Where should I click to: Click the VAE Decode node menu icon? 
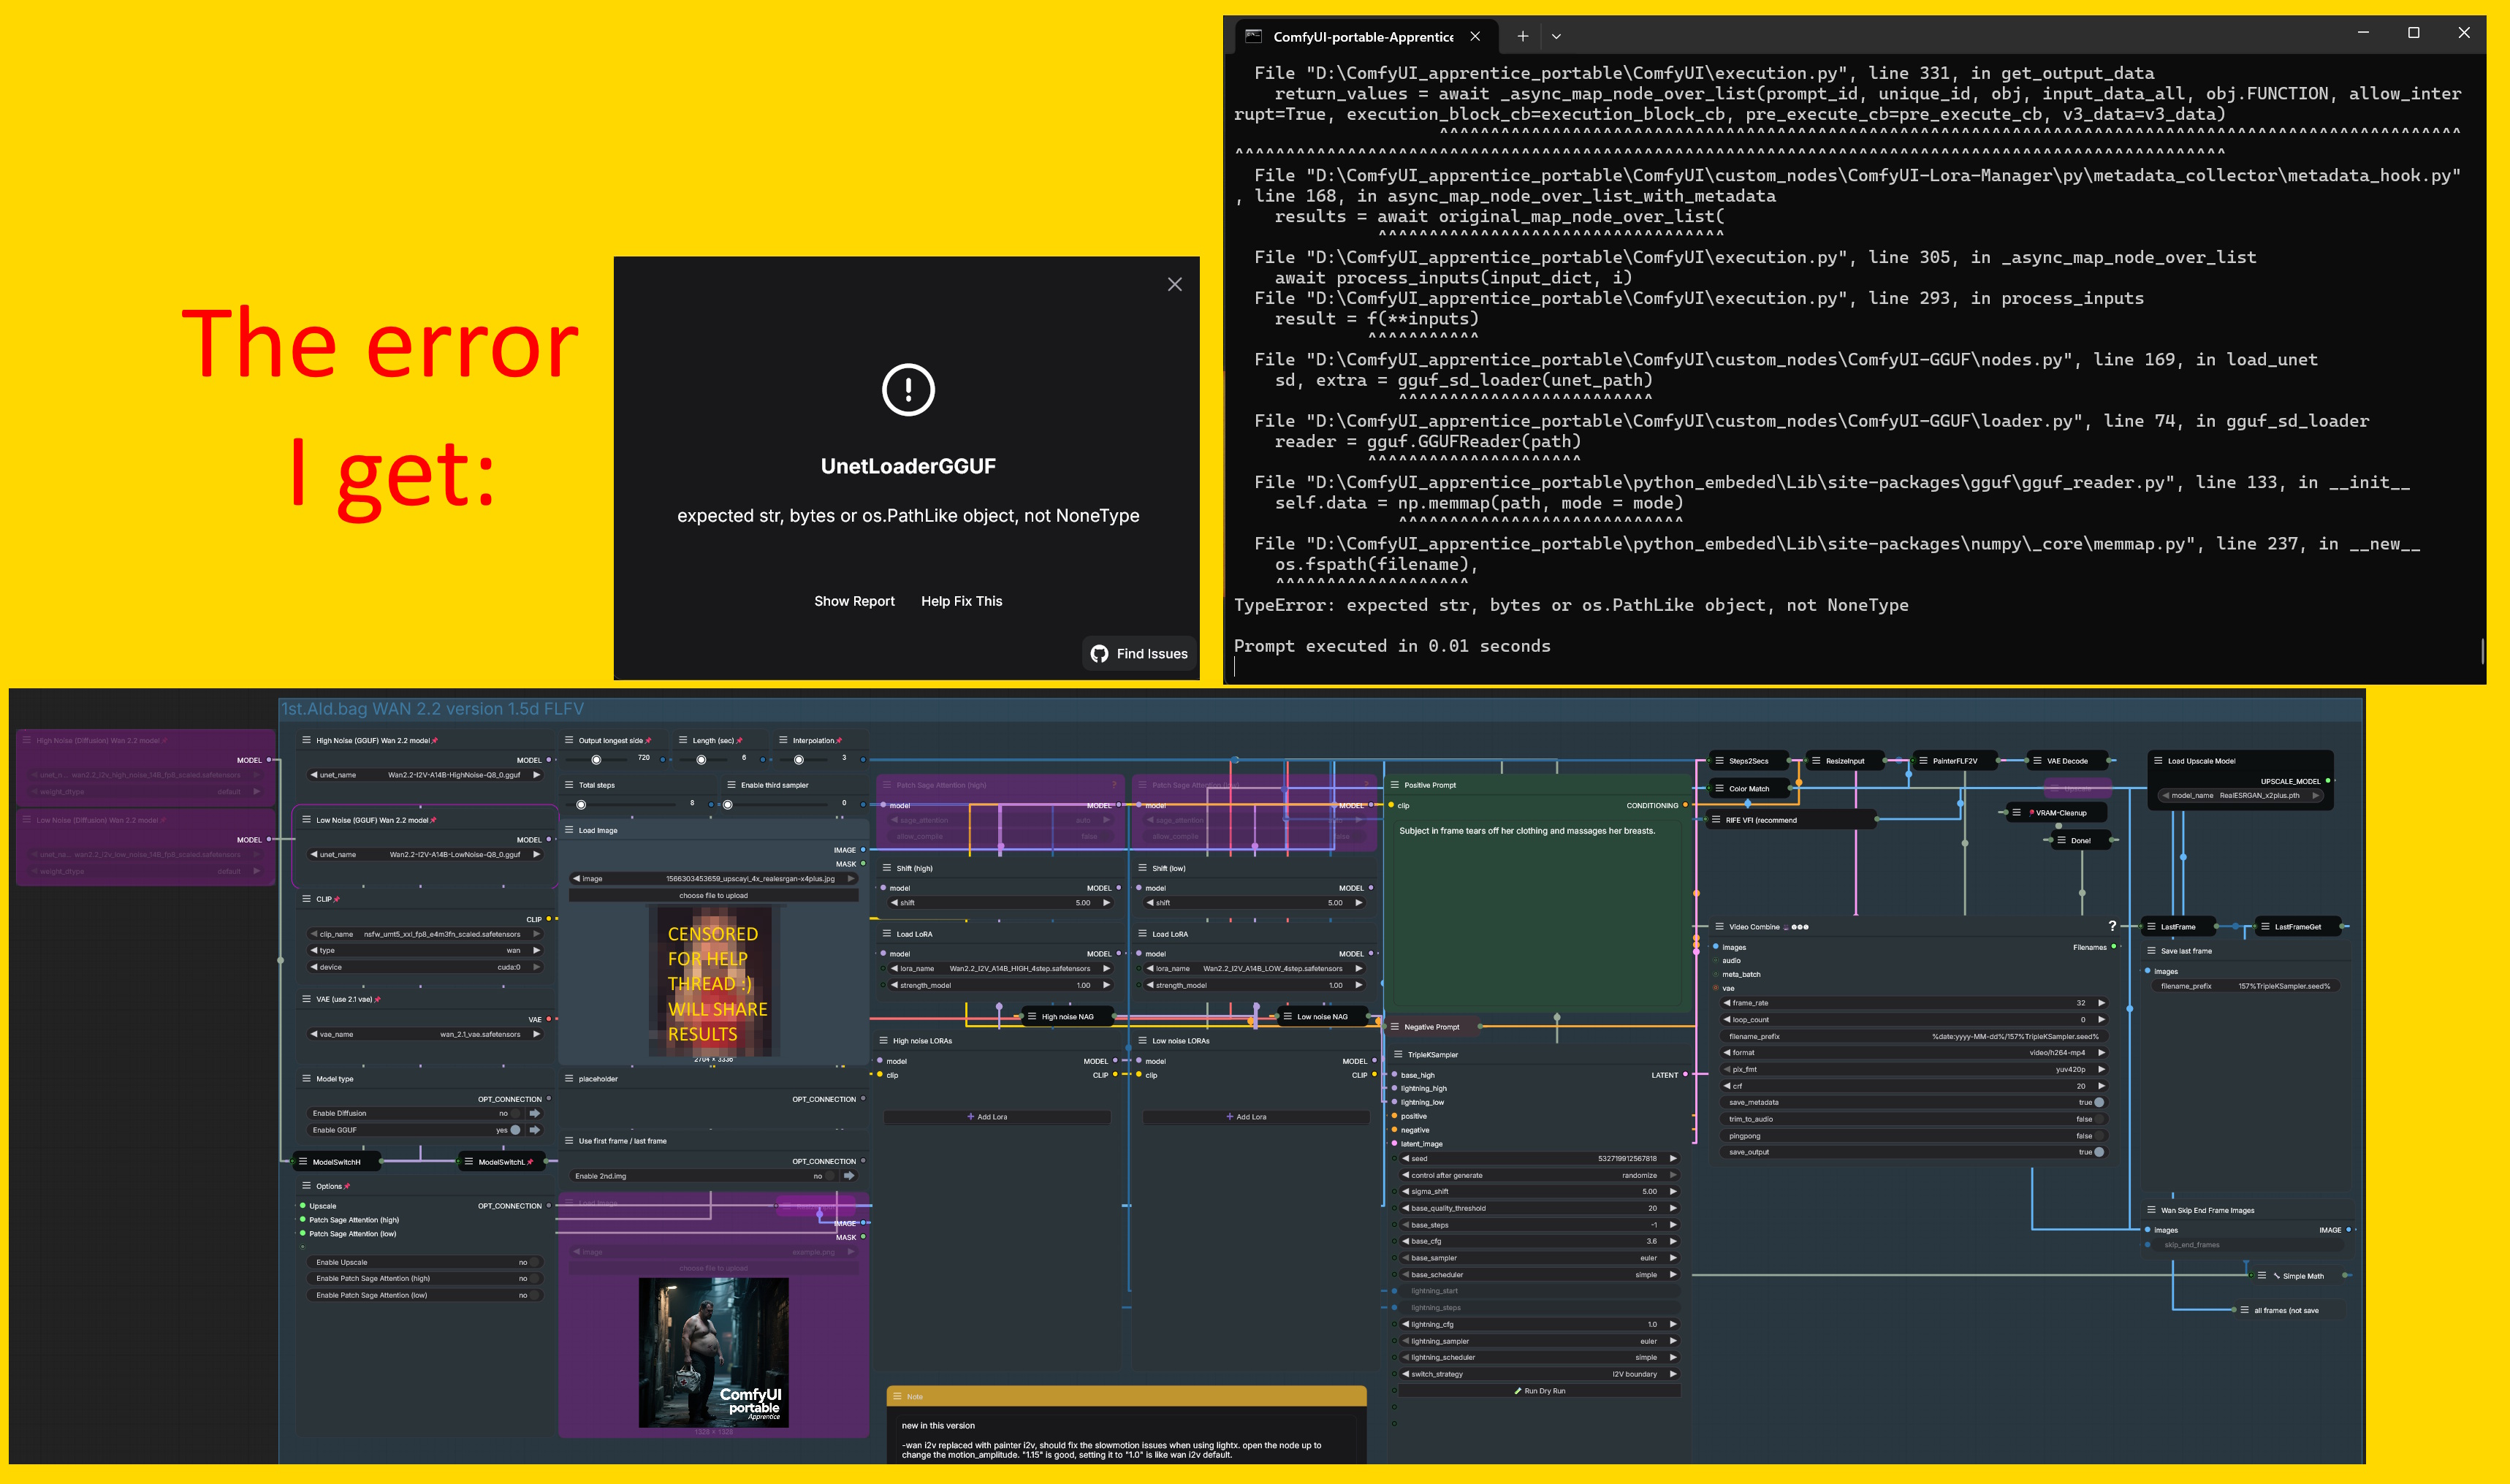[x=2037, y=761]
